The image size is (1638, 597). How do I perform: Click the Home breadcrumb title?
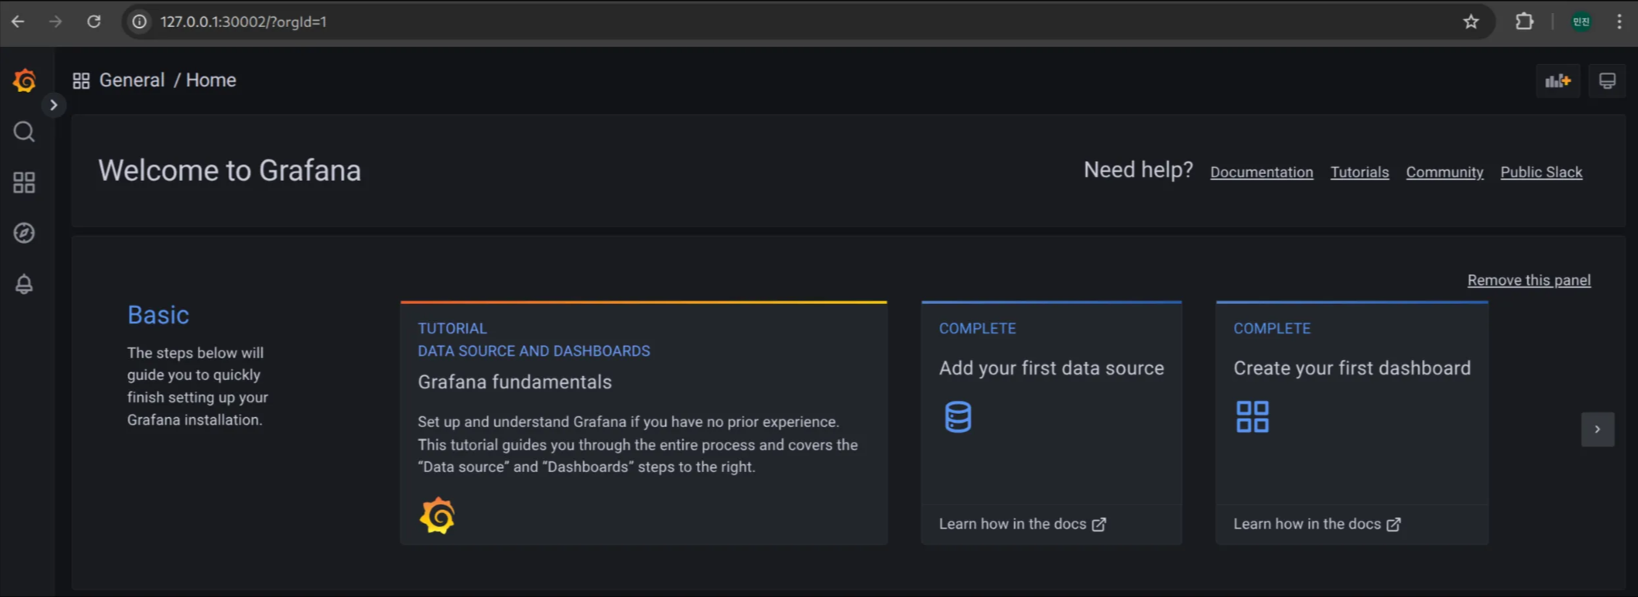[x=211, y=80]
